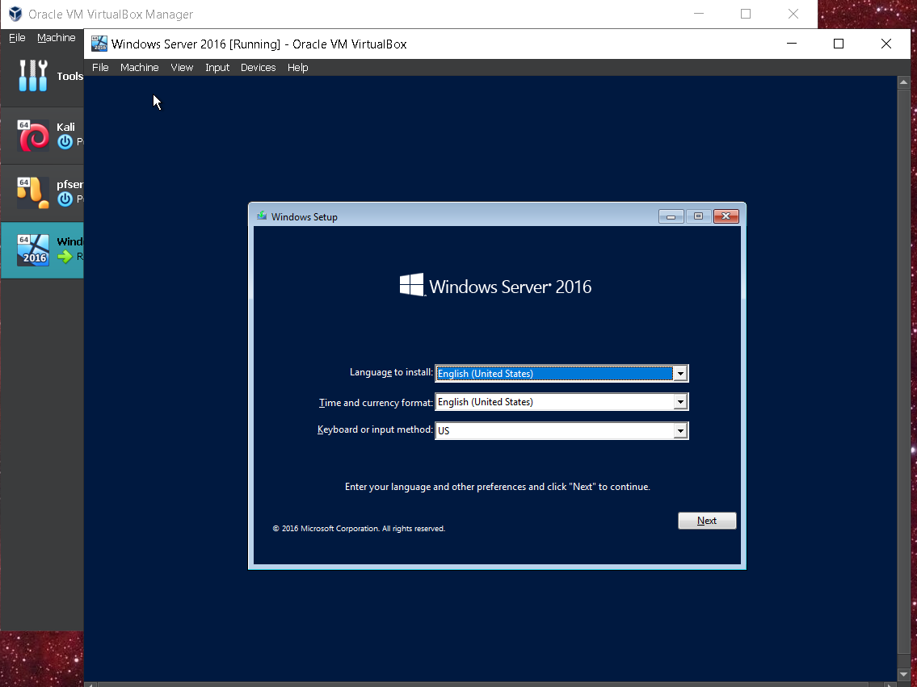917x687 pixels.
Task: Click the down arrow of the vertical scrollbar
Action: click(902, 674)
